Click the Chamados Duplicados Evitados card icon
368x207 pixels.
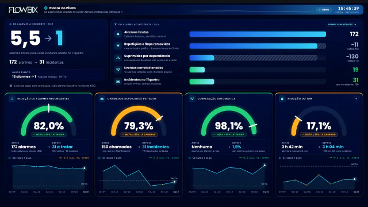102,99
